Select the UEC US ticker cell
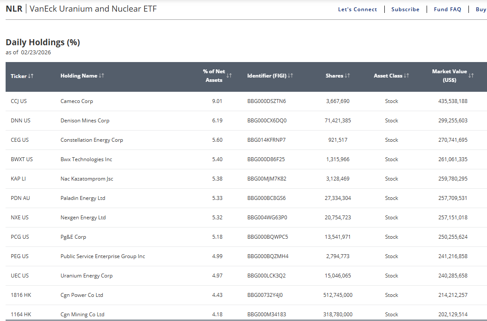The image size is (487, 321). pyautogui.click(x=19, y=276)
